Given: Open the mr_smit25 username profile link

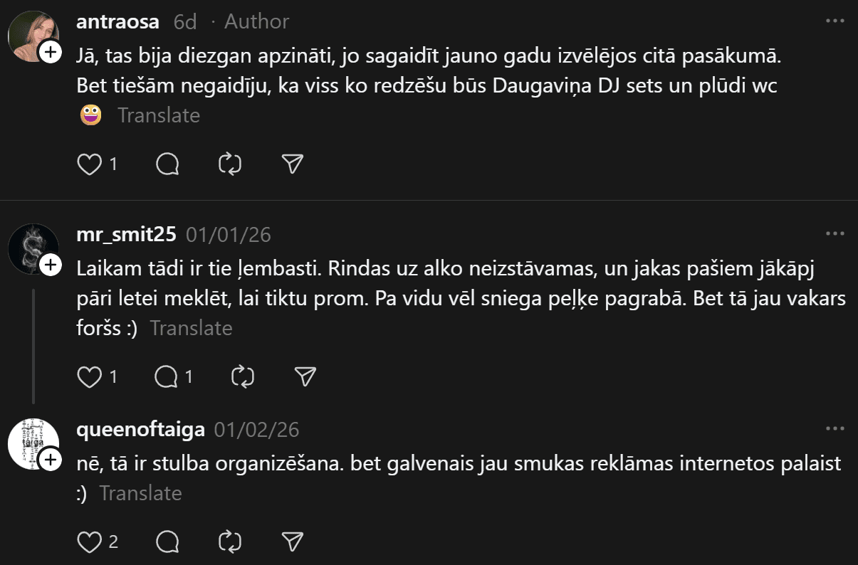Looking at the screenshot, I should 126,235.
